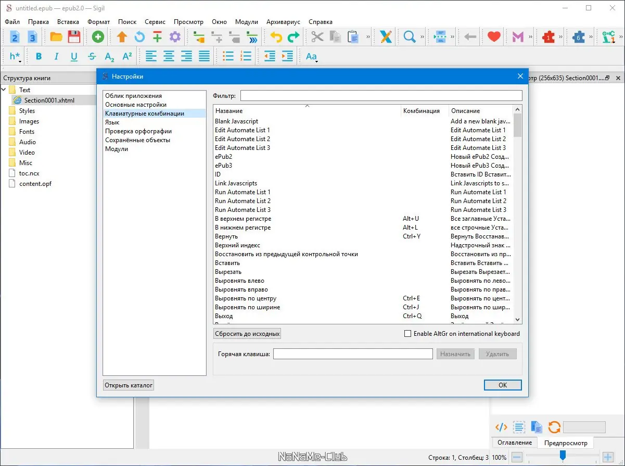Image resolution: width=625 pixels, height=466 pixels.
Task: Apply subscript formatting
Action: click(x=109, y=56)
